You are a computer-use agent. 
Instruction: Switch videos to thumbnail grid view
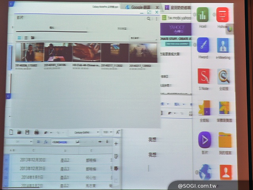click(19, 38)
